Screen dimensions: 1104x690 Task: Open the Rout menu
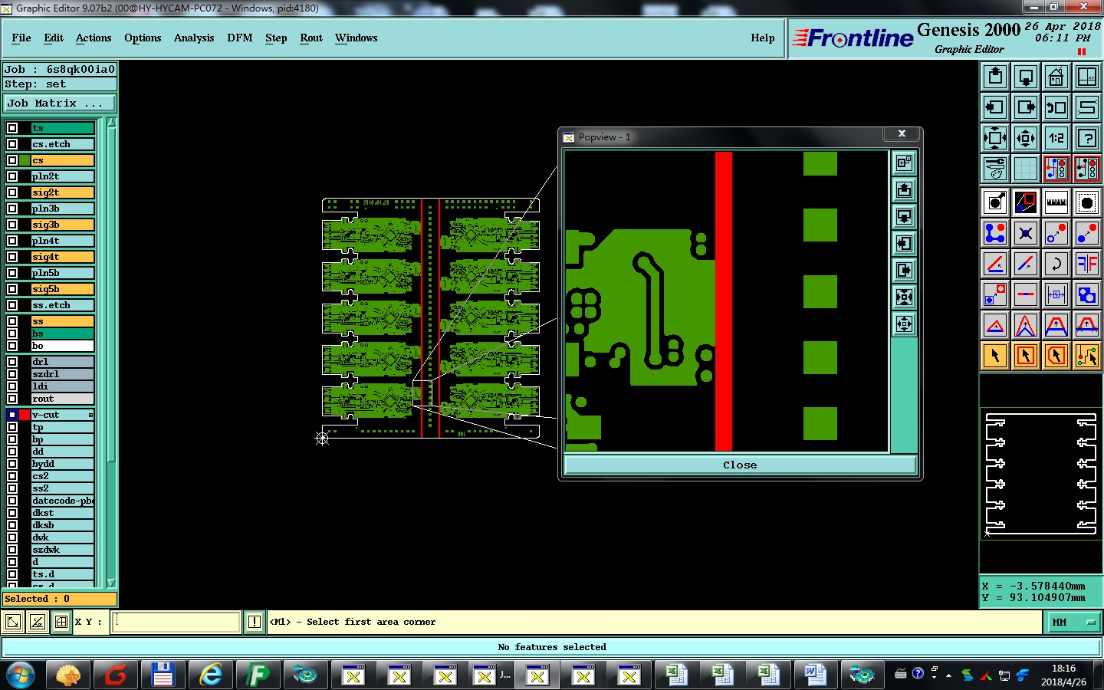(x=311, y=38)
